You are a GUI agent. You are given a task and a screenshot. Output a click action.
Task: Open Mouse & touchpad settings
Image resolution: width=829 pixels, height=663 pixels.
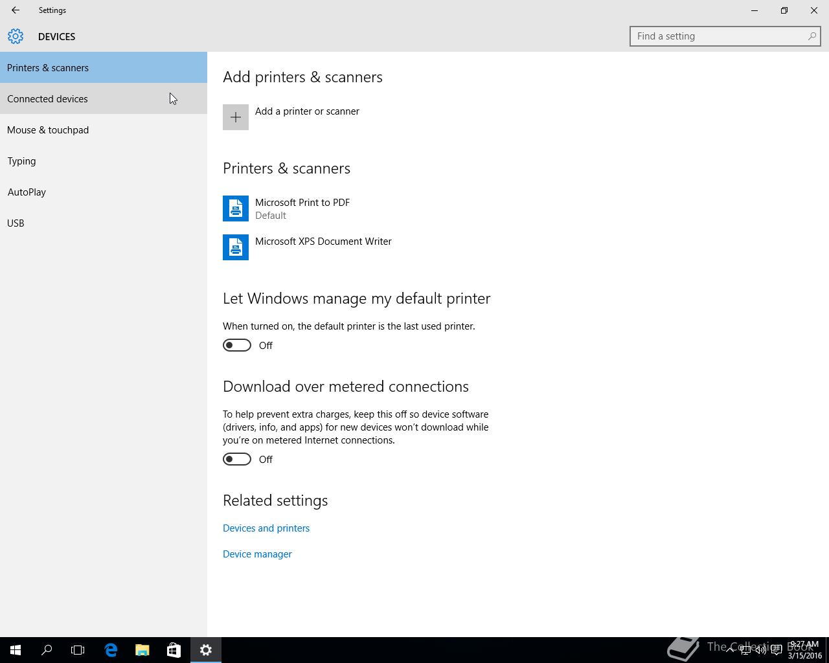tap(104, 129)
